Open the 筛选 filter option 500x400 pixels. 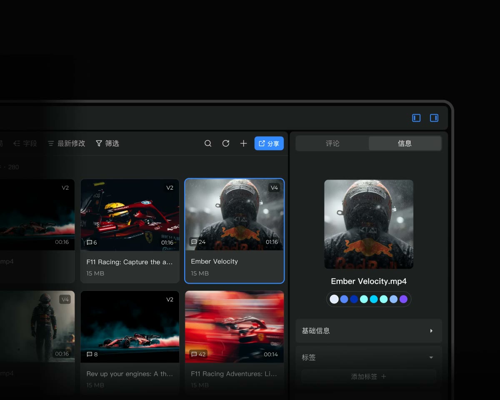[107, 143]
